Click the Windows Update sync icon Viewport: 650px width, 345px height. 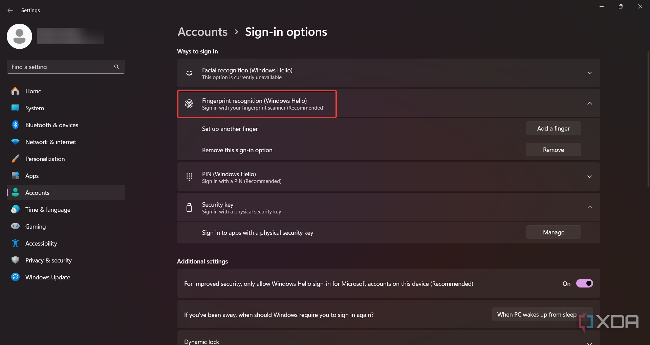(x=15, y=277)
